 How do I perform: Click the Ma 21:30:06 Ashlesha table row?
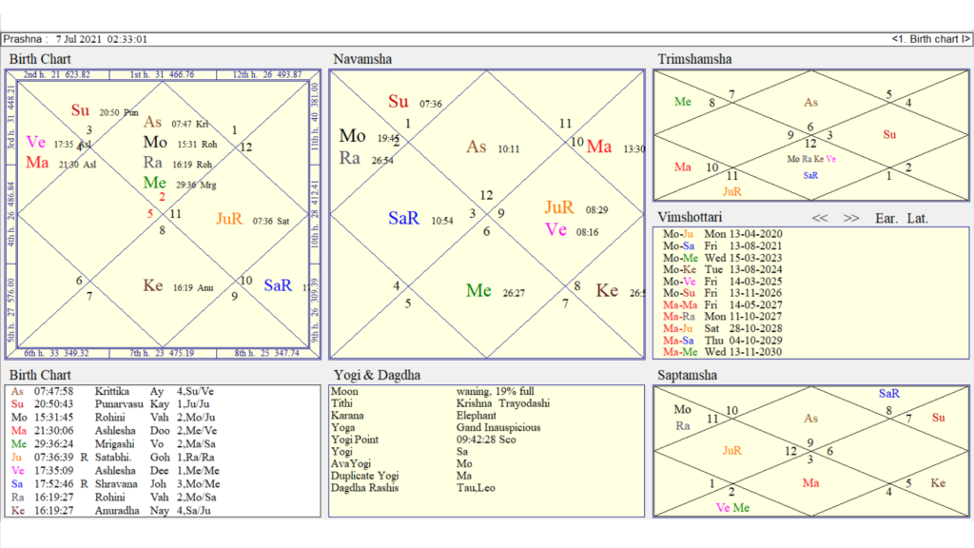[x=114, y=431]
